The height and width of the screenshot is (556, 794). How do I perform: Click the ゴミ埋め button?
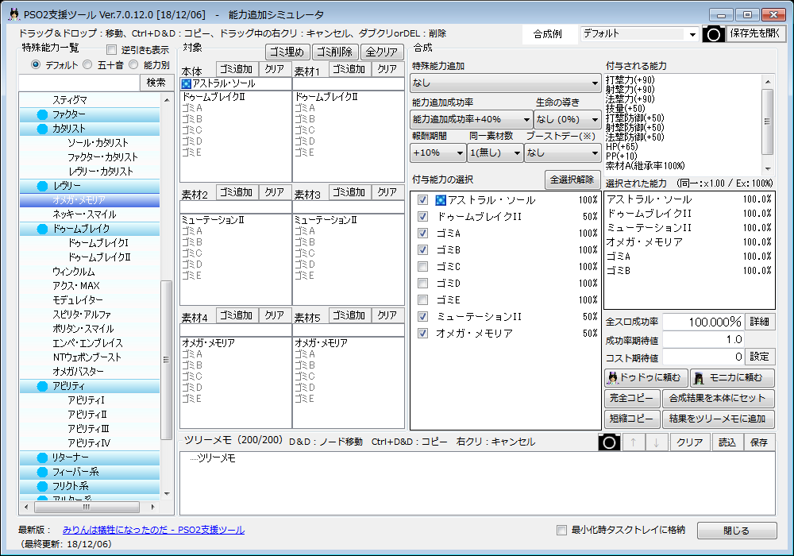(287, 52)
